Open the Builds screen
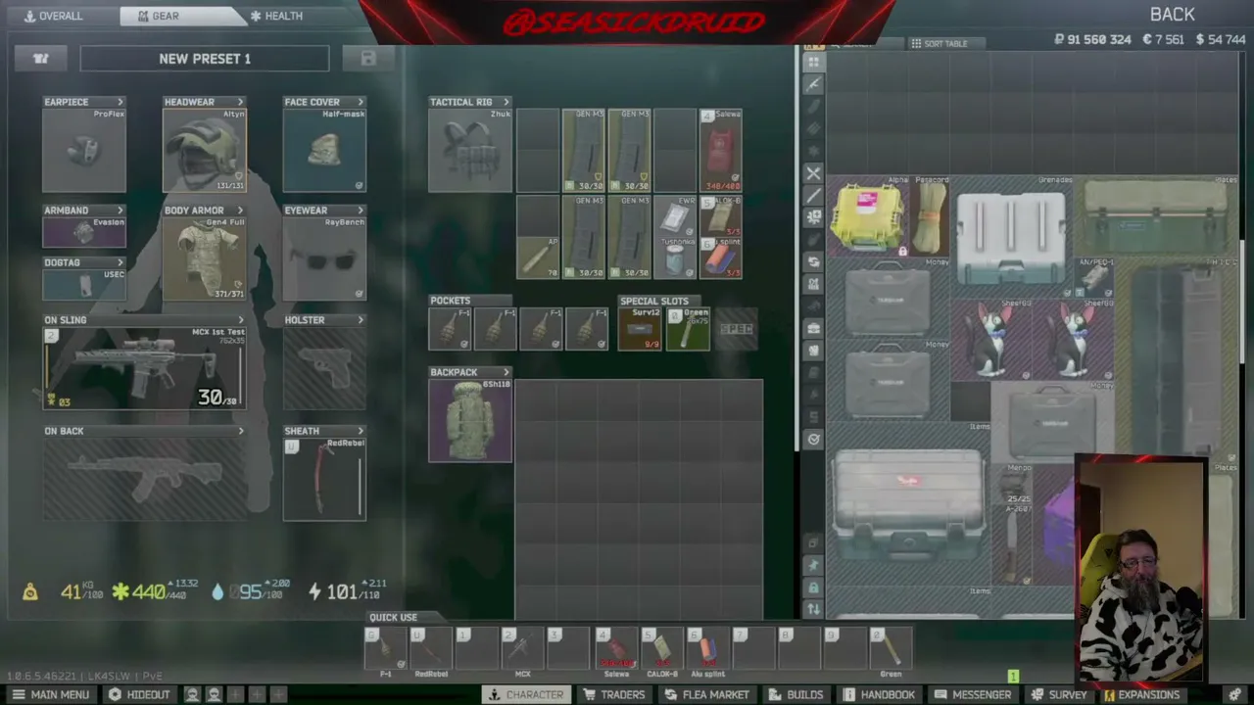 point(796,694)
